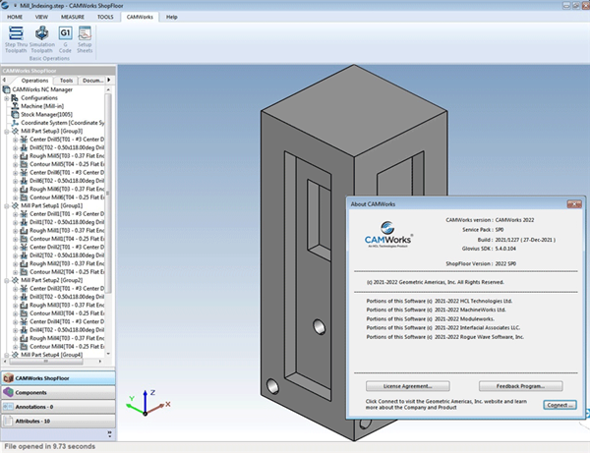The height and width of the screenshot is (453, 590).
Task: Open the Attributes - 10 panel
Action: (58, 421)
